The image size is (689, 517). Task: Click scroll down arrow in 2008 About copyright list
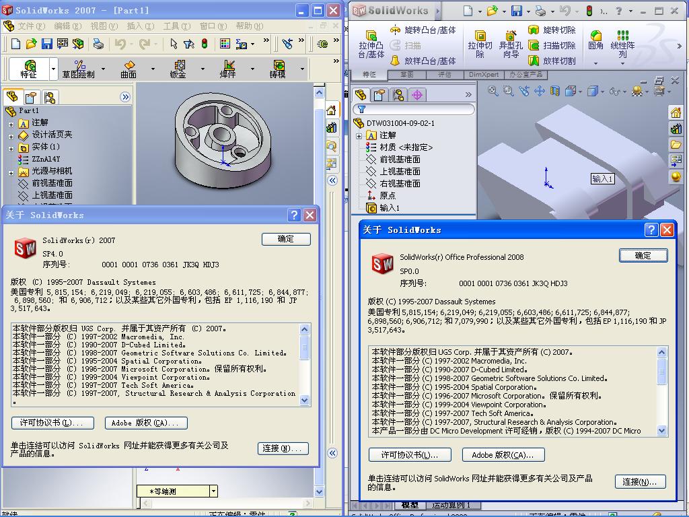pyautogui.click(x=662, y=431)
